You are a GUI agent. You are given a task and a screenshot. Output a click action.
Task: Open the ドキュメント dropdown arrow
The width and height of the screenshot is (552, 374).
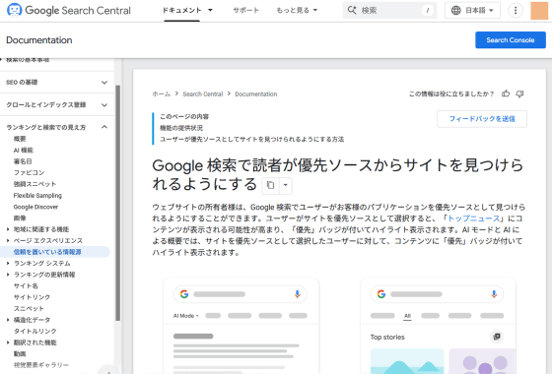(210, 10)
